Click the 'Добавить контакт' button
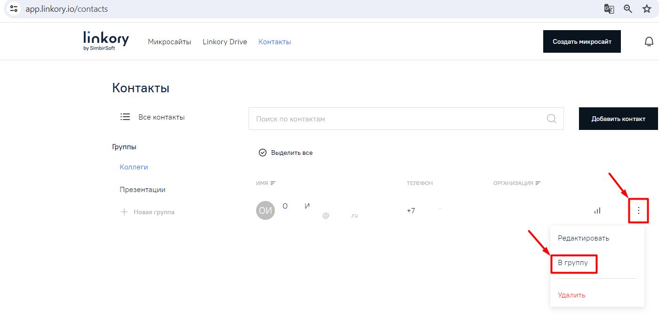The image size is (659, 322). tap(618, 119)
